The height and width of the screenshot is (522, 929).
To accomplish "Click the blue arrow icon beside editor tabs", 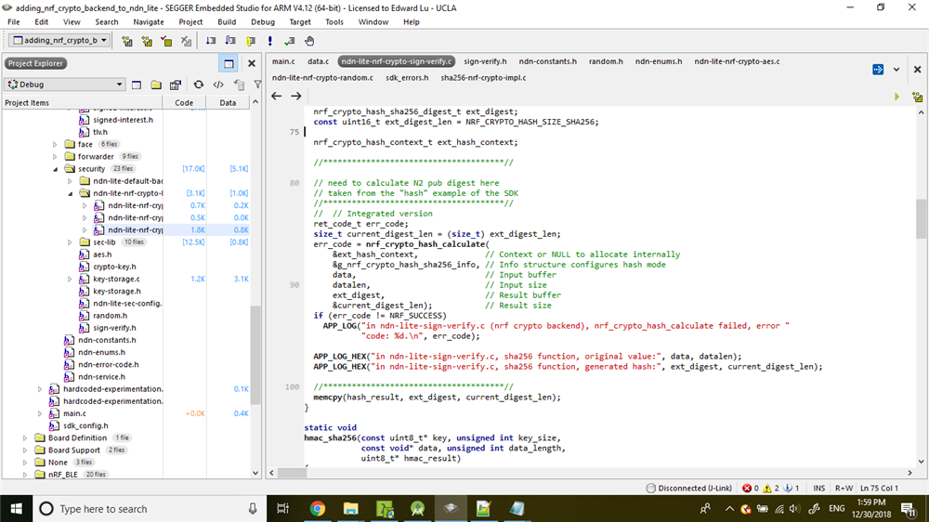I will point(878,70).
